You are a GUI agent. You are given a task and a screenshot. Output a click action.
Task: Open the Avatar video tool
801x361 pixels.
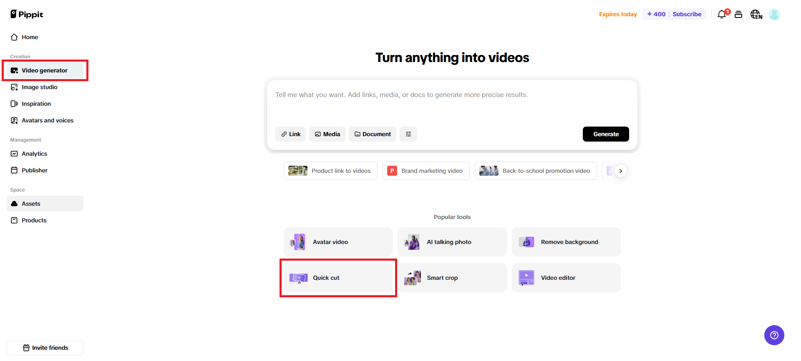[x=338, y=242]
